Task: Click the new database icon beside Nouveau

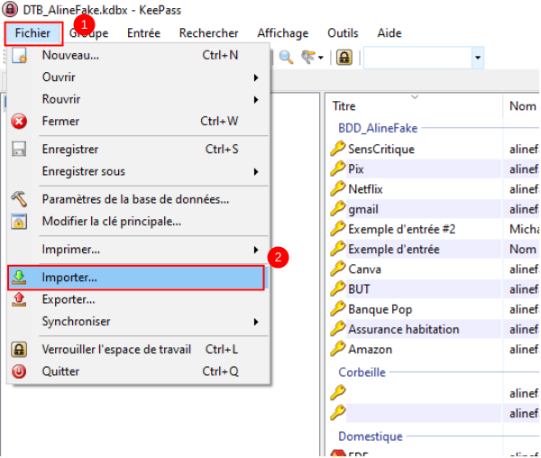Action: click(19, 55)
